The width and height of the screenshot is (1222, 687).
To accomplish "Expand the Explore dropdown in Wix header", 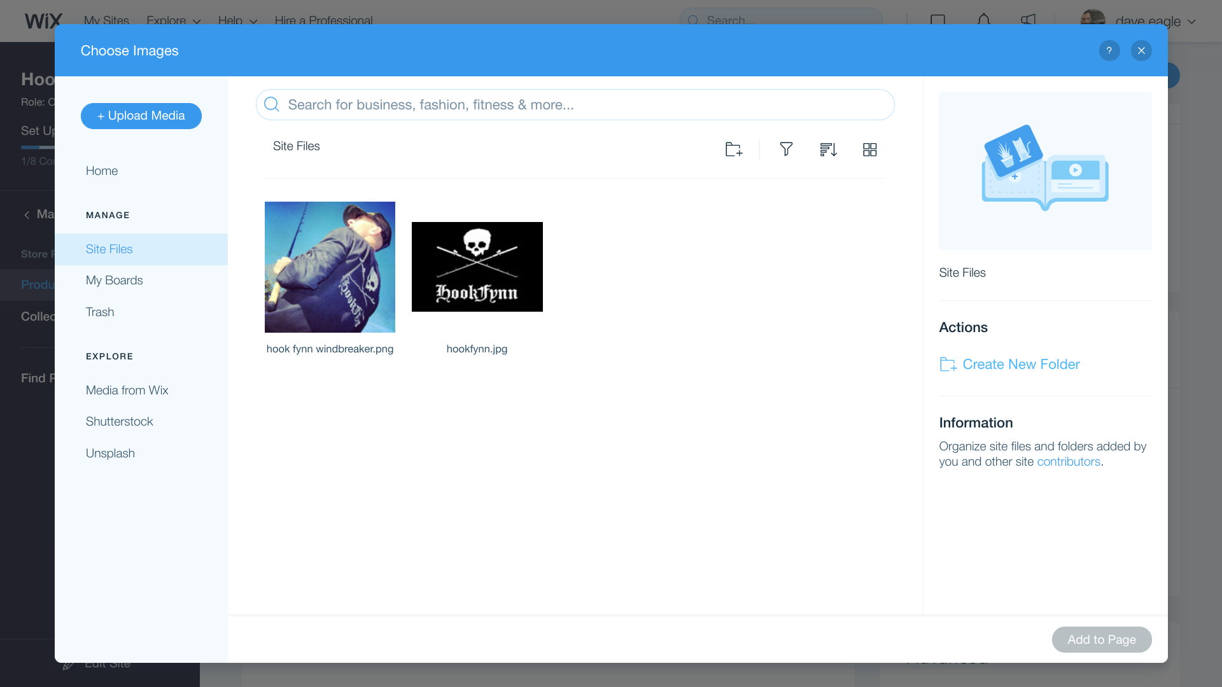I will 174,20.
